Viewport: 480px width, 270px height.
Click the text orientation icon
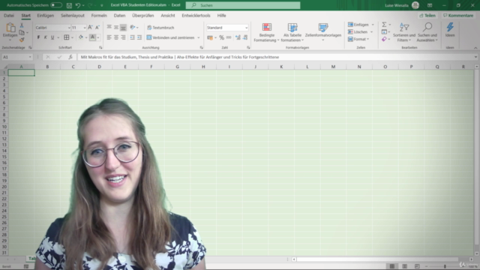133,28
